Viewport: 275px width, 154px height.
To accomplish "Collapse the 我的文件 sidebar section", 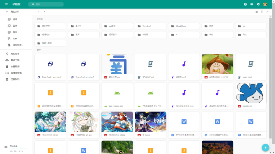I will pos(16,12).
